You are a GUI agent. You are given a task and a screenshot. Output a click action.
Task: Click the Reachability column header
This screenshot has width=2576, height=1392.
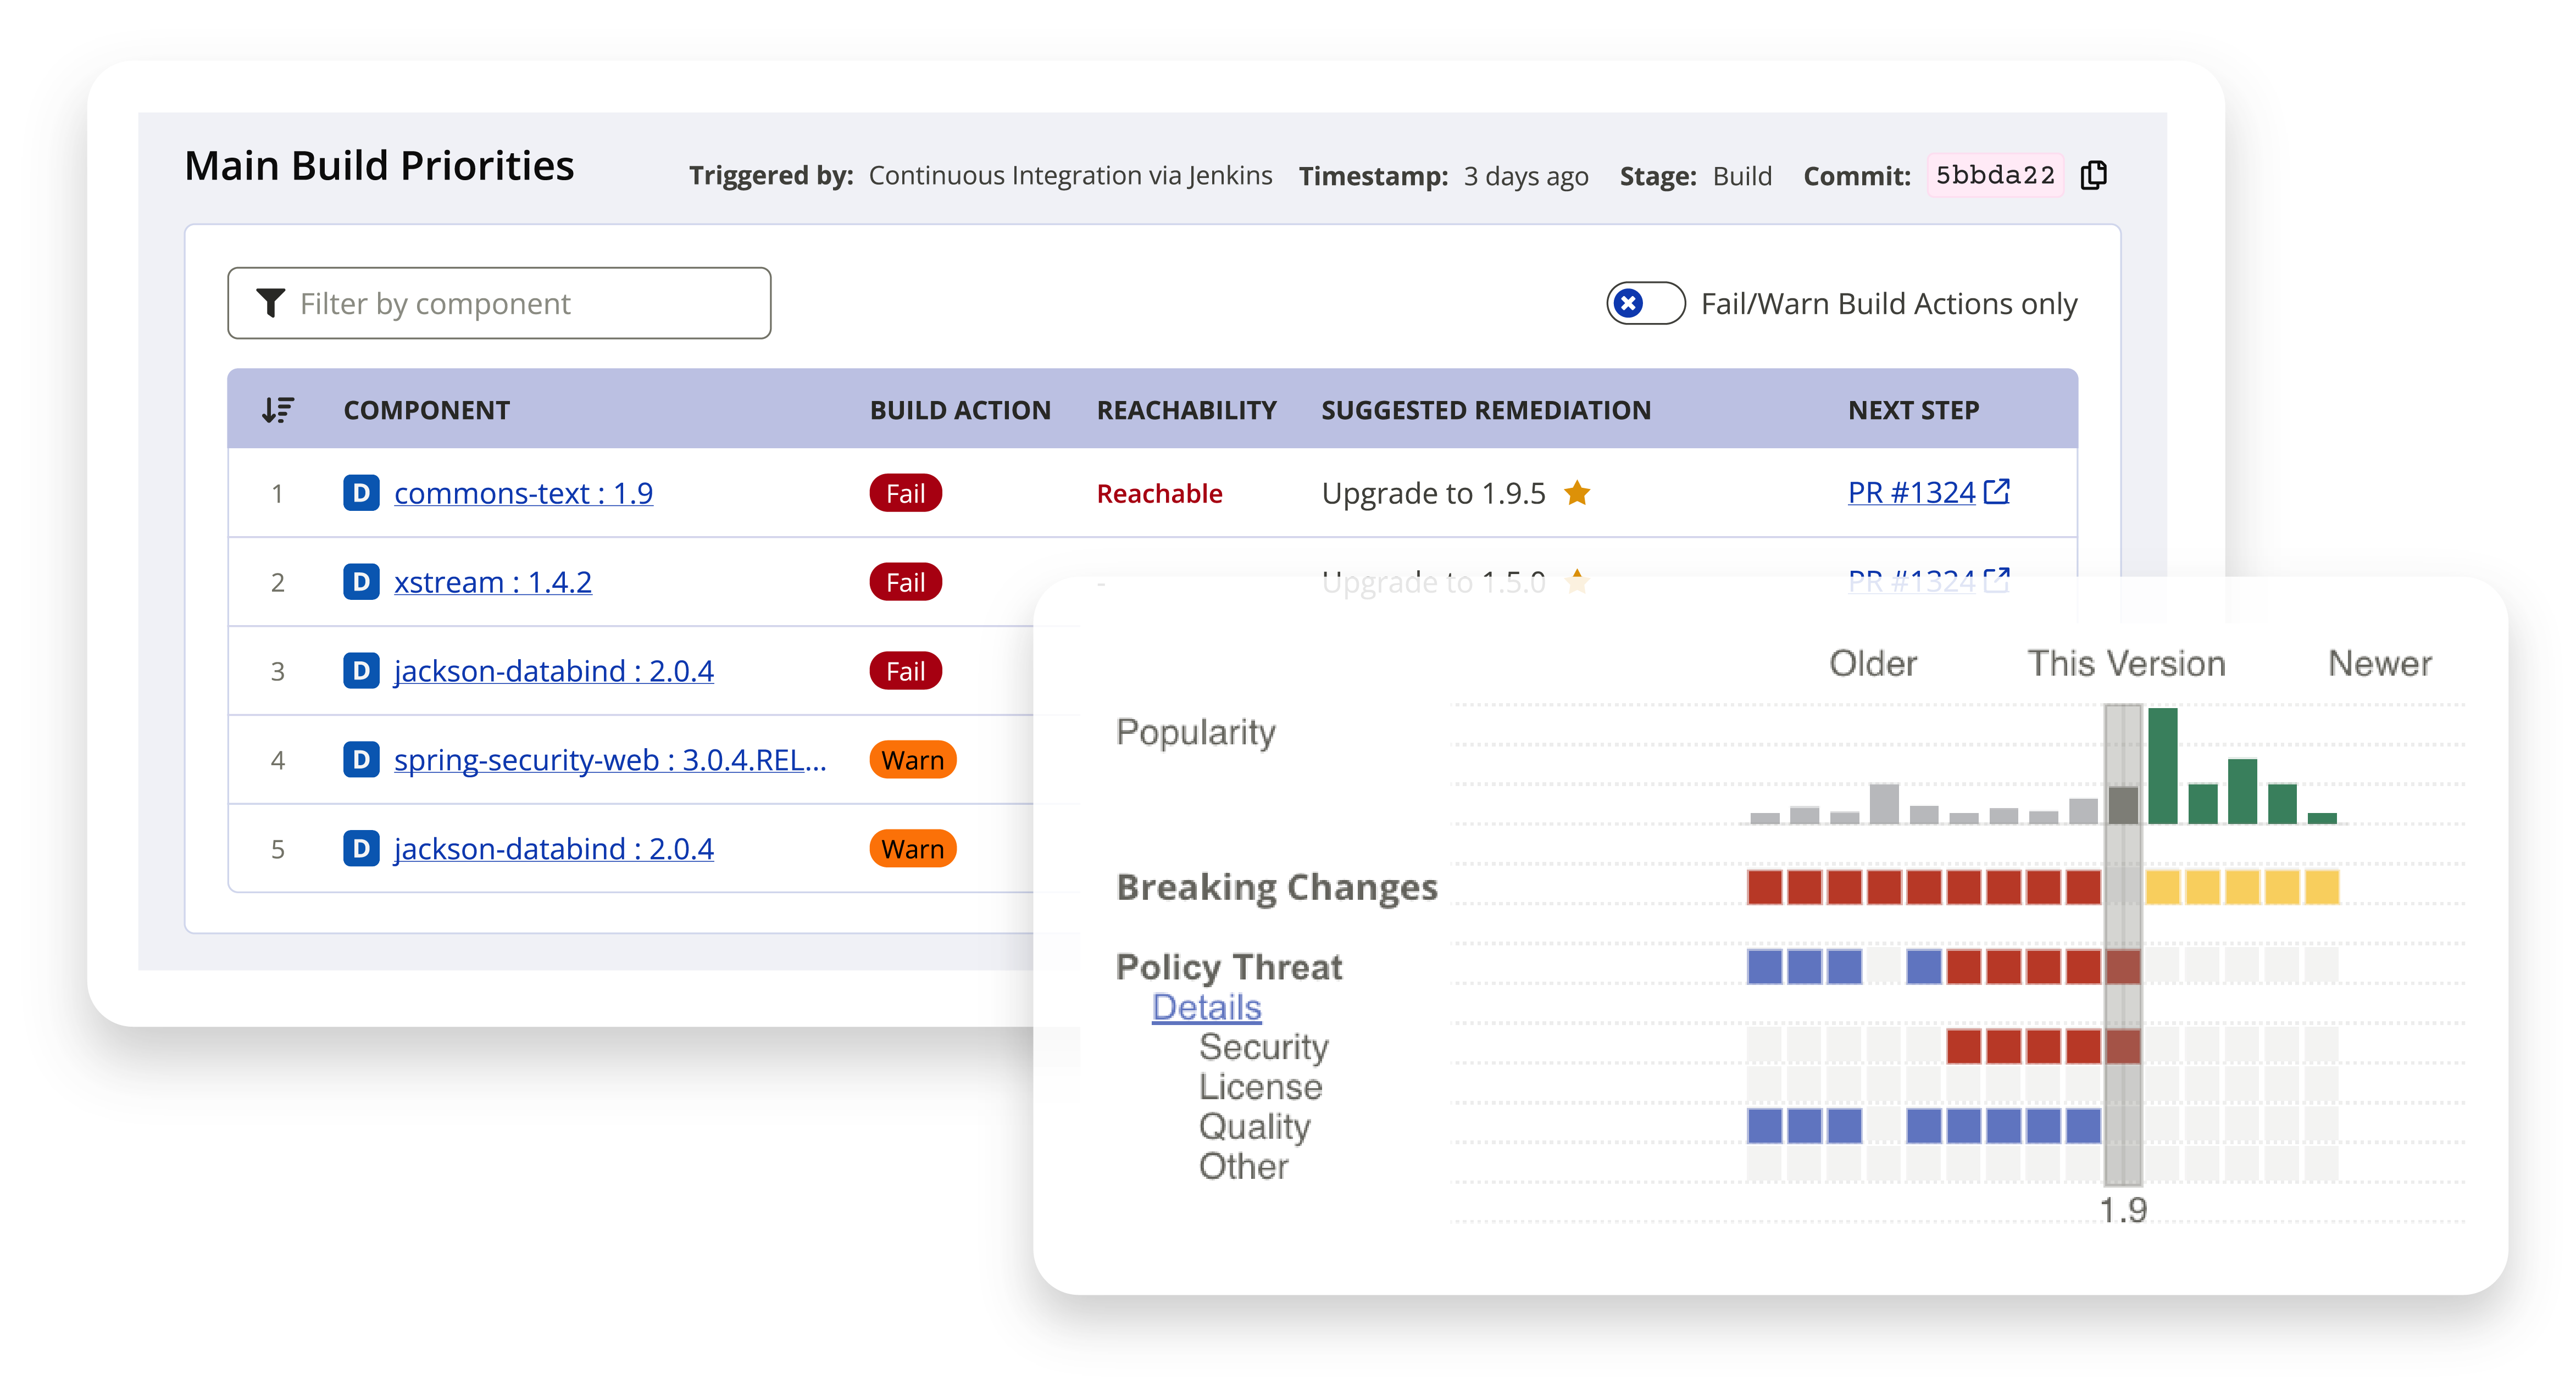(x=1186, y=410)
